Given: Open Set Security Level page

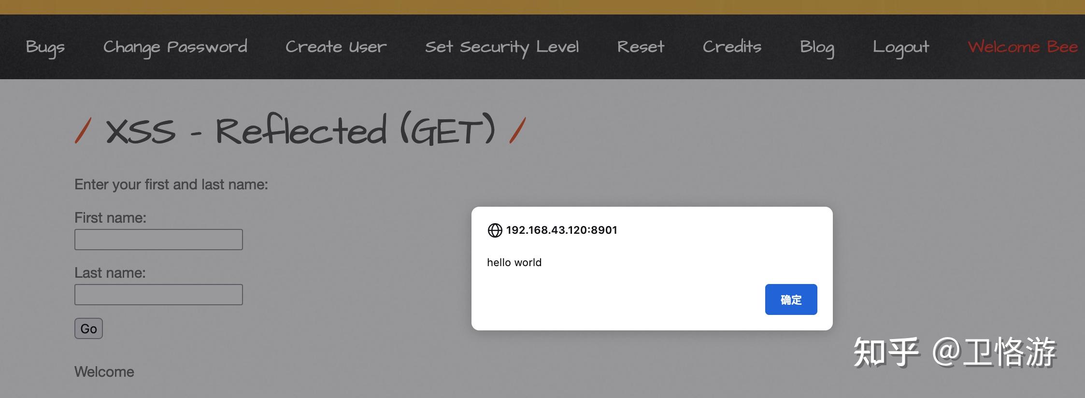Looking at the screenshot, I should (501, 47).
